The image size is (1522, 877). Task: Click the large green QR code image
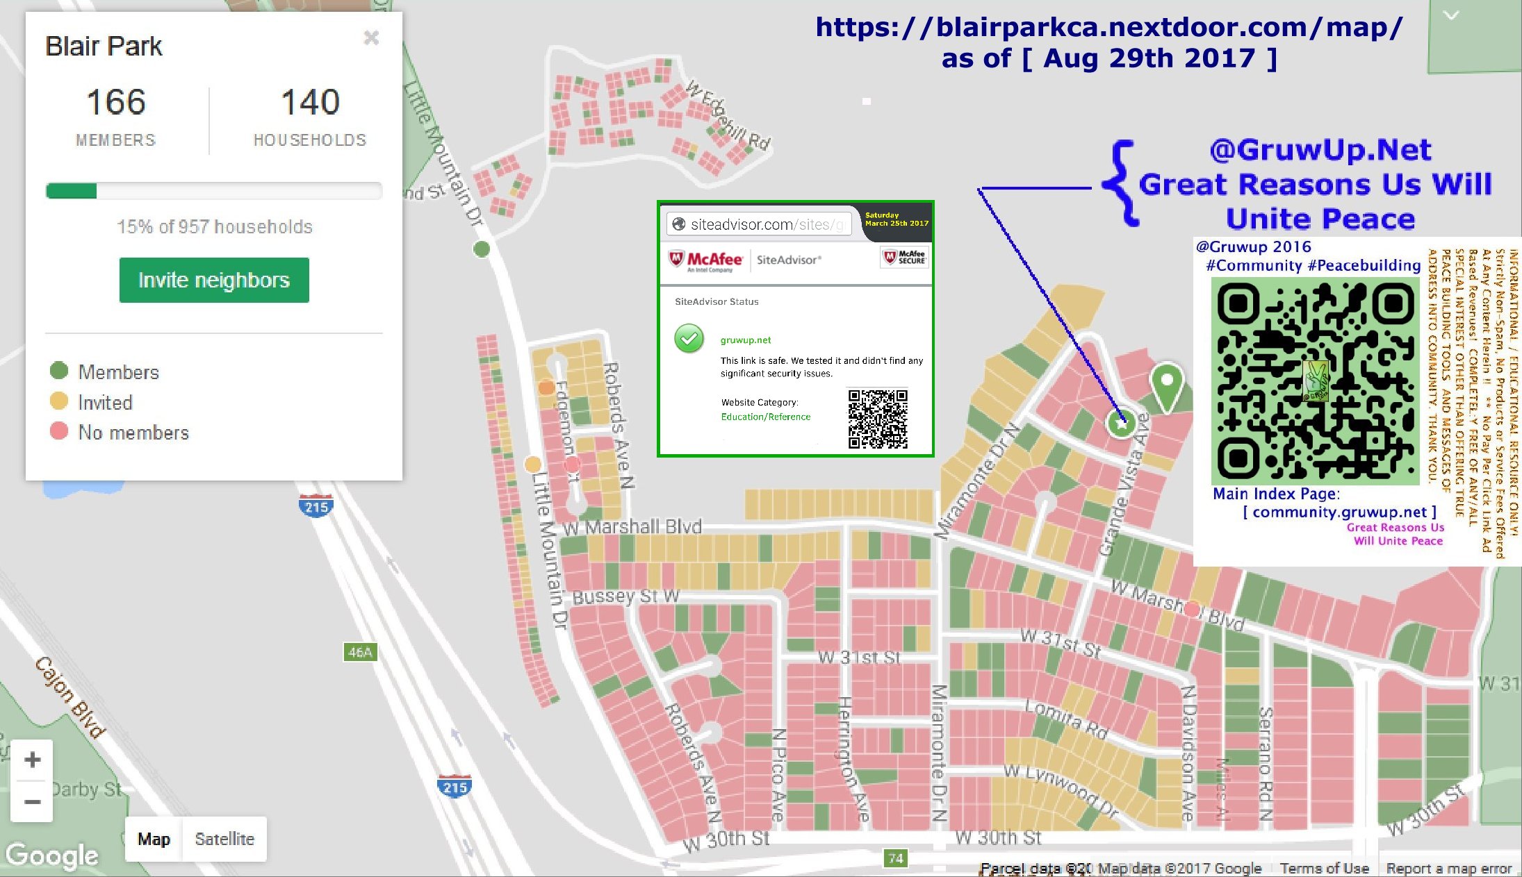click(1315, 381)
